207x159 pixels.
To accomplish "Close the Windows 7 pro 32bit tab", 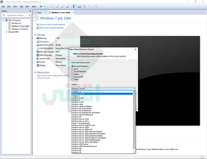I will 72,12.
